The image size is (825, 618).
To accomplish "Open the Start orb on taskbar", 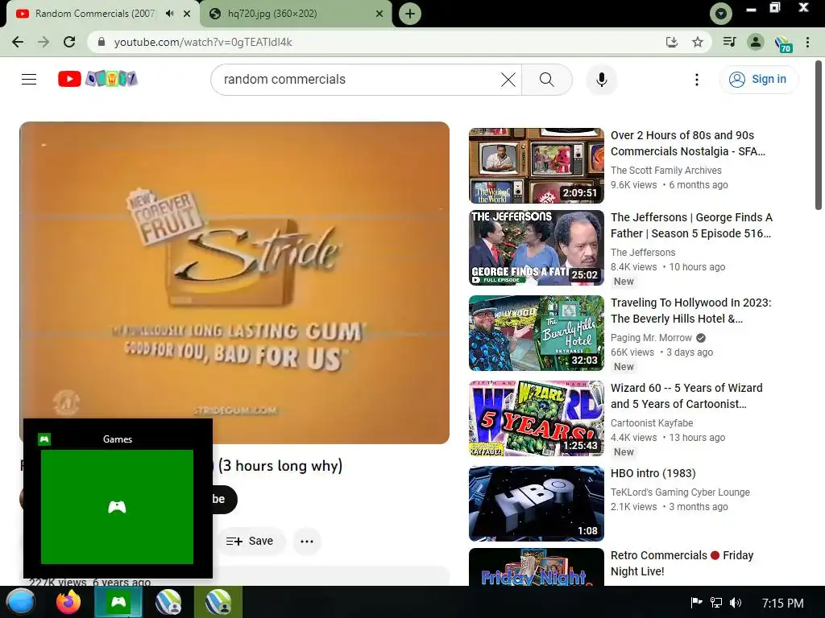I will [20, 602].
